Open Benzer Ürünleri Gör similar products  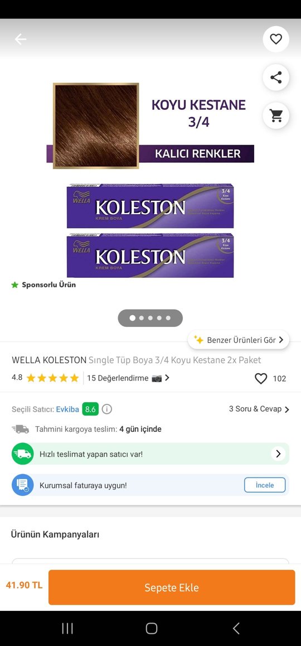(239, 340)
